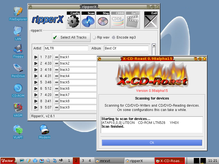The image size is (219, 164).
Task: Open the PenDrive desktop icon
Action: [18, 69]
